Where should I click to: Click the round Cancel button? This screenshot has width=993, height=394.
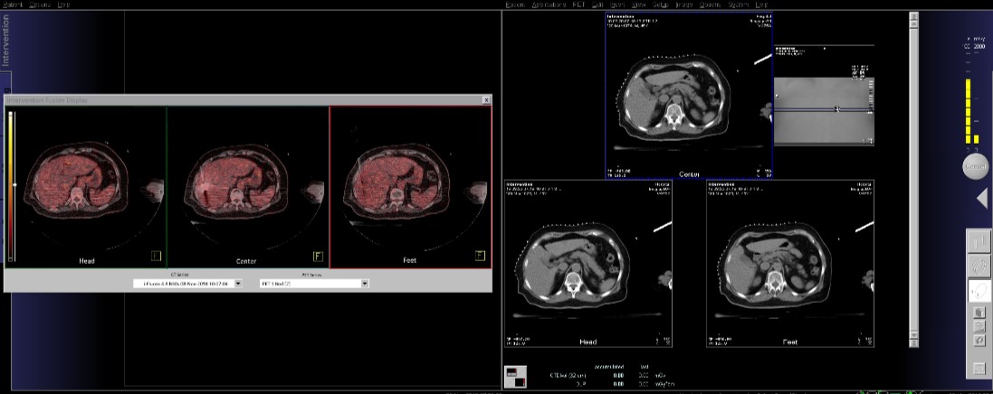pyautogui.click(x=975, y=167)
